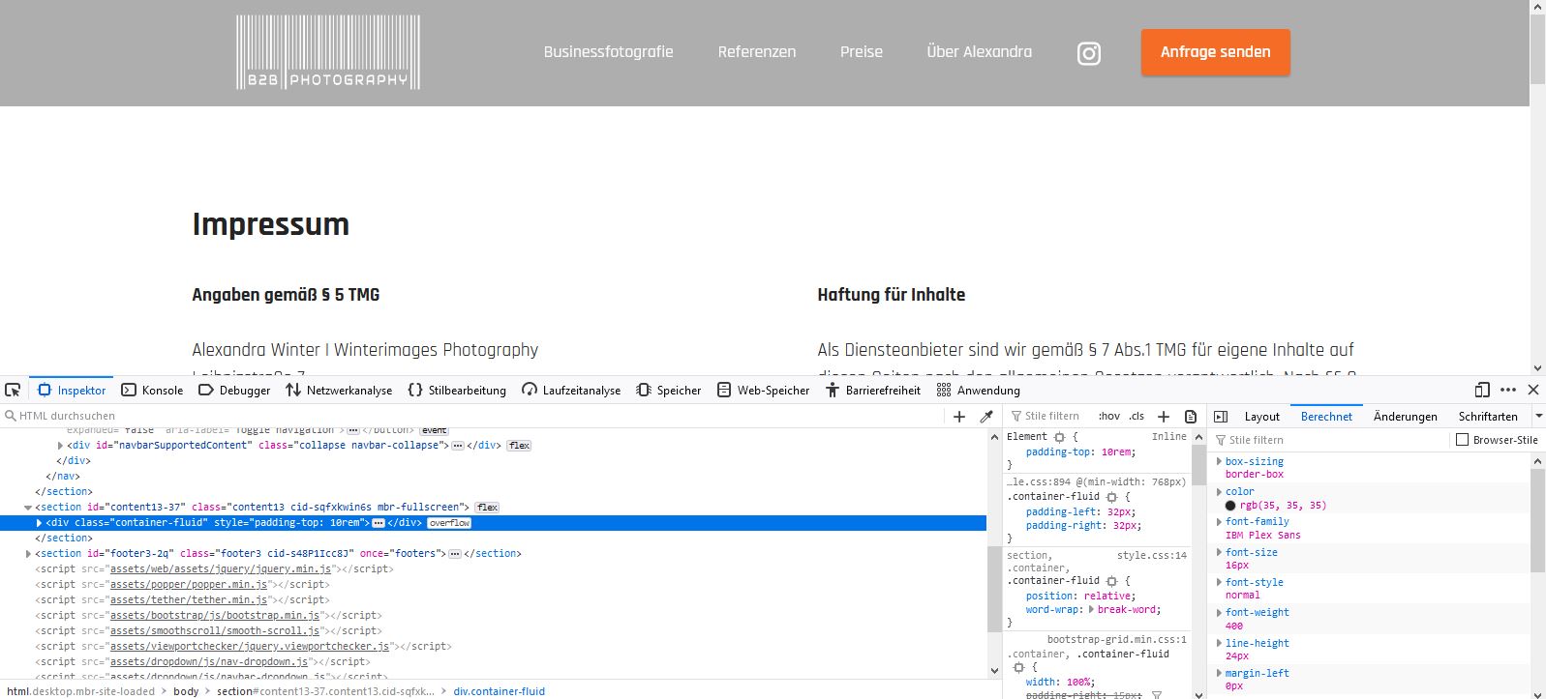The height and width of the screenshot is (699, 1546).
Task: Open the Instagram icon in the navbar
Action: coord(1089,53)
